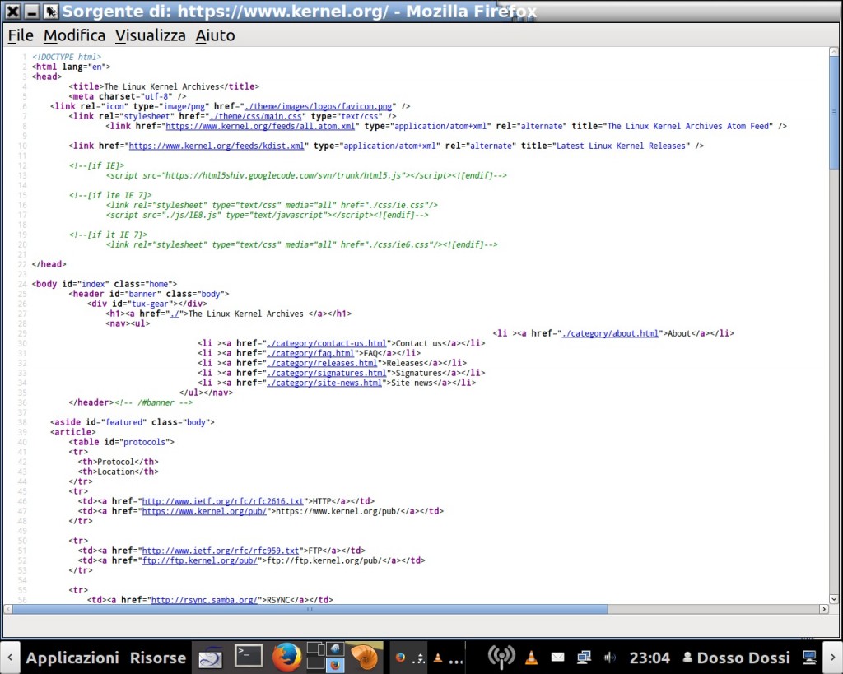Screen dimensions: 843x674
Task: Click the horizontal scrollbar left arrow
Action: point(8,609)
